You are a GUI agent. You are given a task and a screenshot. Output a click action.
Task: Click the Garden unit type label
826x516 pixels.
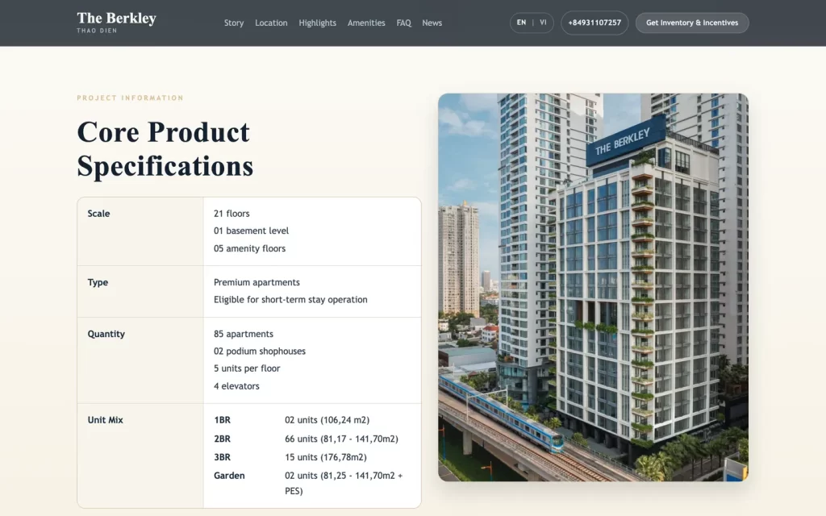point(229,476)
